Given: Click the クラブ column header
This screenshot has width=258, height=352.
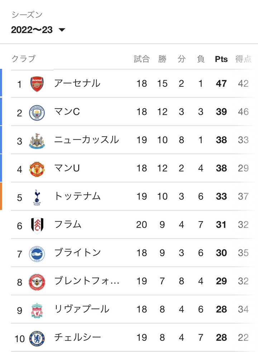Looking at the screenshot, I should click(x=24, y=59).
